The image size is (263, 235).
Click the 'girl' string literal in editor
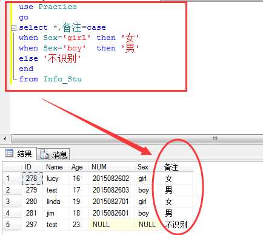coord(77,38)
